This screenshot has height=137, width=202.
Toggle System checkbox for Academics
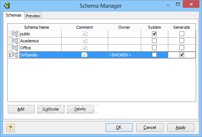154,41
